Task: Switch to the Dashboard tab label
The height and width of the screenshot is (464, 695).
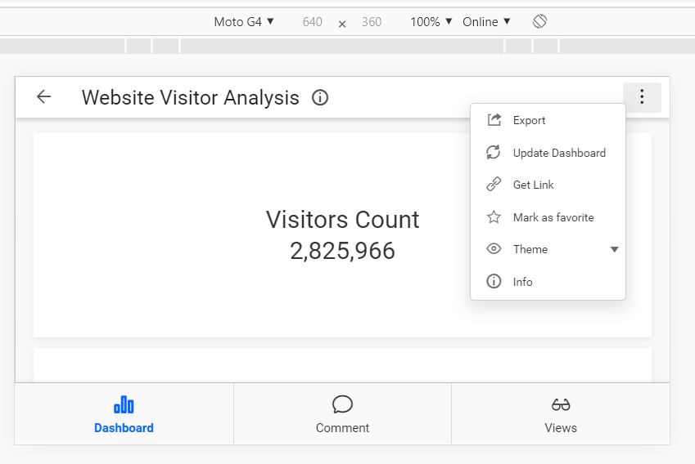Action: point(124,428)
